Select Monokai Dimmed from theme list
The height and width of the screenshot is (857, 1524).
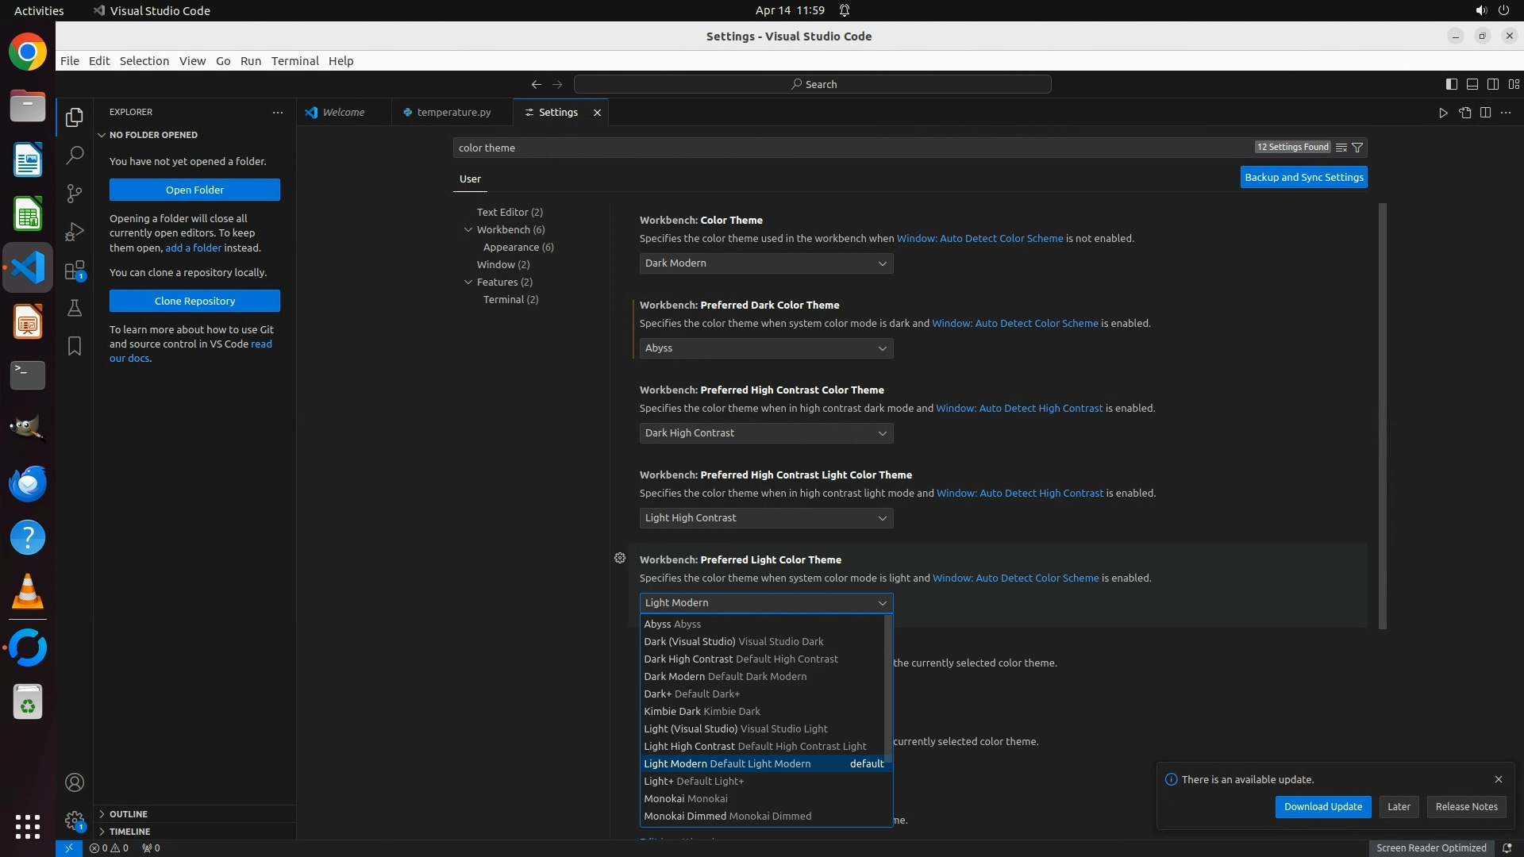[727, 816]
